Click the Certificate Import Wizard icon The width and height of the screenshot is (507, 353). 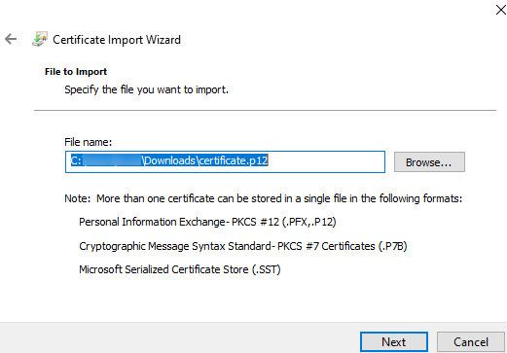click(40, 39)
